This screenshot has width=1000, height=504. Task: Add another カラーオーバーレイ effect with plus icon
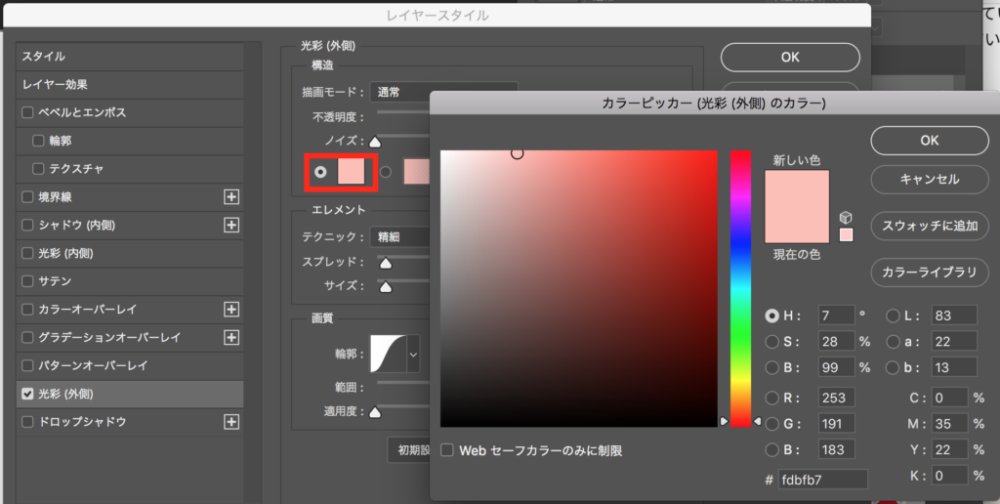coord(231,310)
